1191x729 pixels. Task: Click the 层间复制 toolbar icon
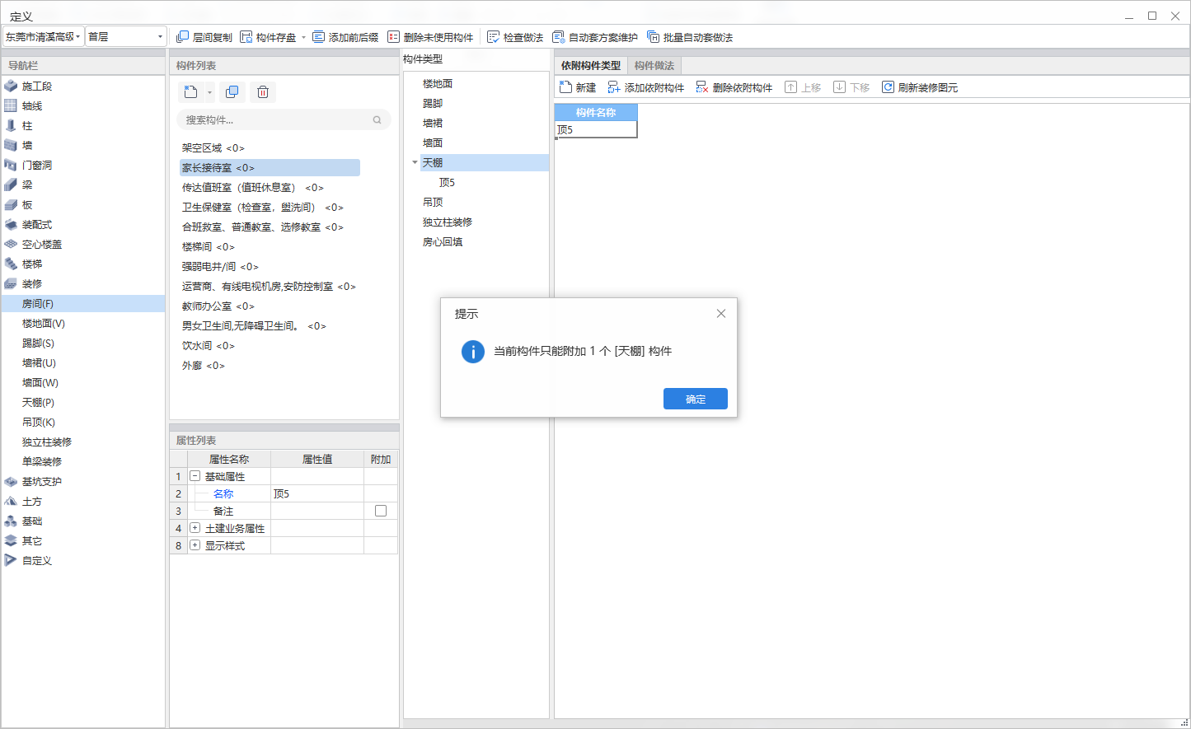[x=183, y=37]
